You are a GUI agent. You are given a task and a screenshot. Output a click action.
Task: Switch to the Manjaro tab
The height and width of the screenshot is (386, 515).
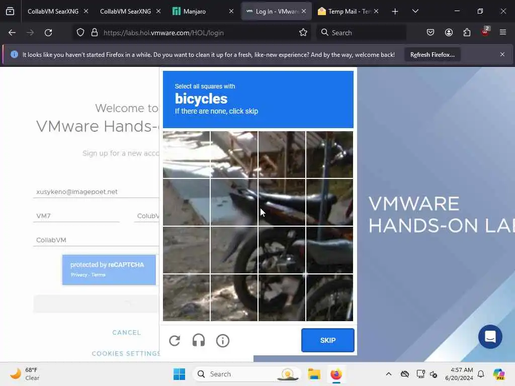coord(195,12)
